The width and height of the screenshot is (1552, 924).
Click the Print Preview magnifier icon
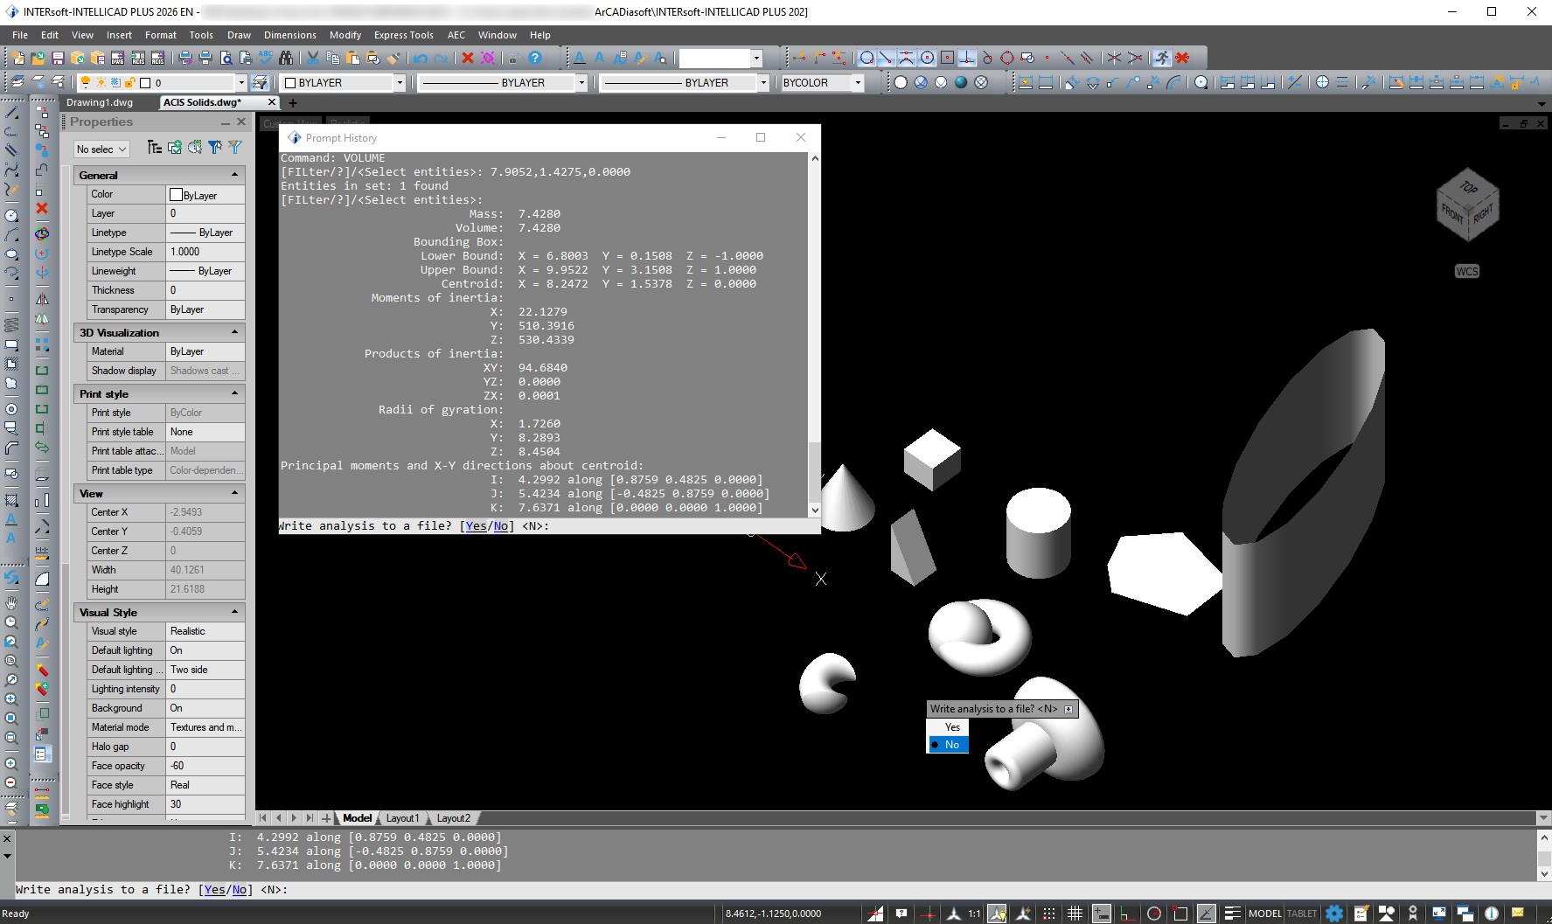tap(226, 58)
